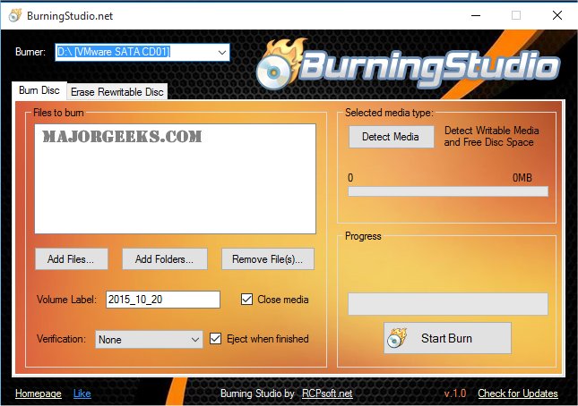Click the 0MB free space value
578x406 pixels.
[522, 178]
